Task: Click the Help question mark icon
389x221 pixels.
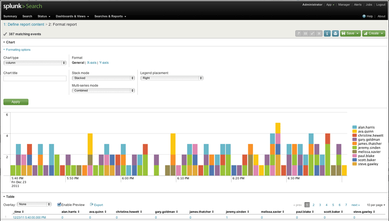Action: tap(364, 16)
